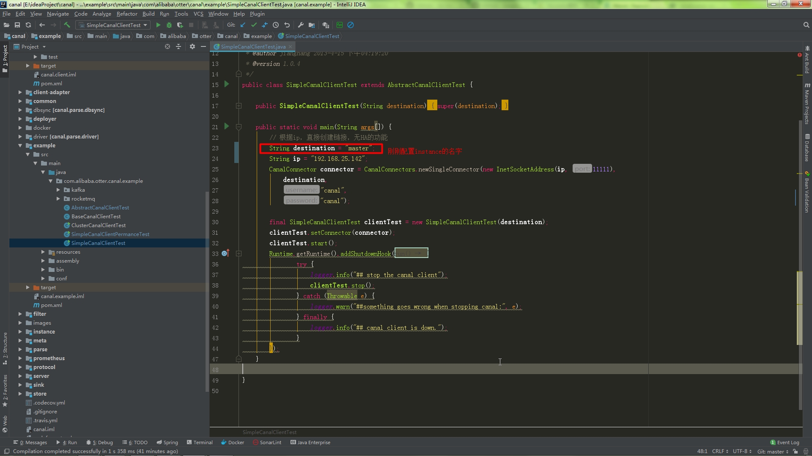Select AbstractCanalClientTest in the project tree
This screenshot has width=812, height=456.
point(100,207)
